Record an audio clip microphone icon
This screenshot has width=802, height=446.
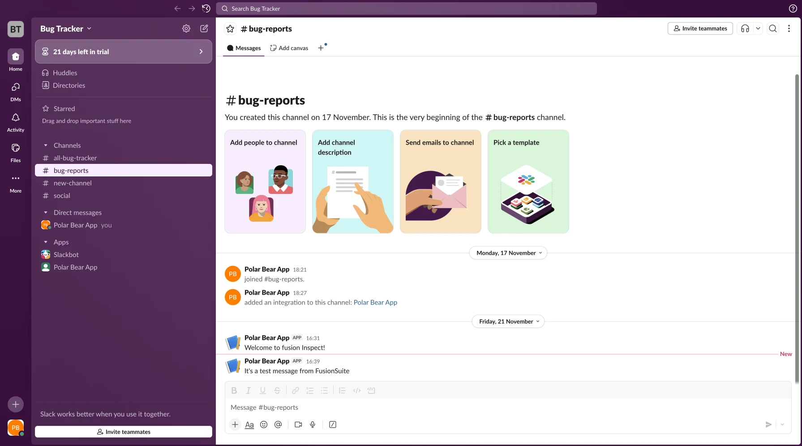click(x=313, y=425)
